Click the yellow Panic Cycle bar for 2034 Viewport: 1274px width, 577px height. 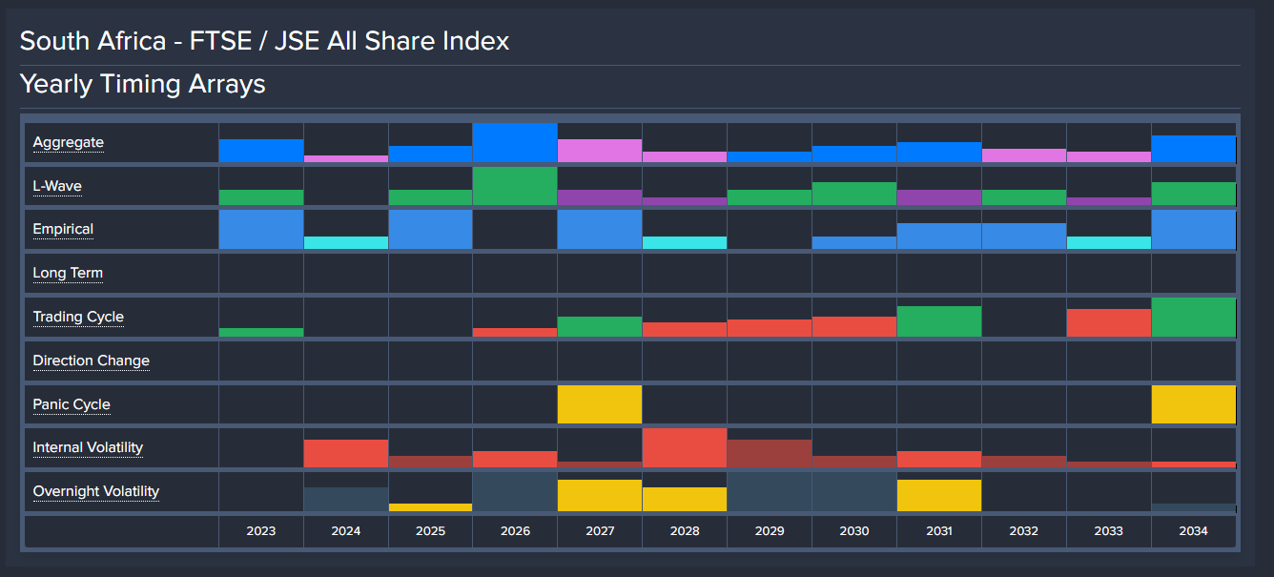coord(1194,404)
